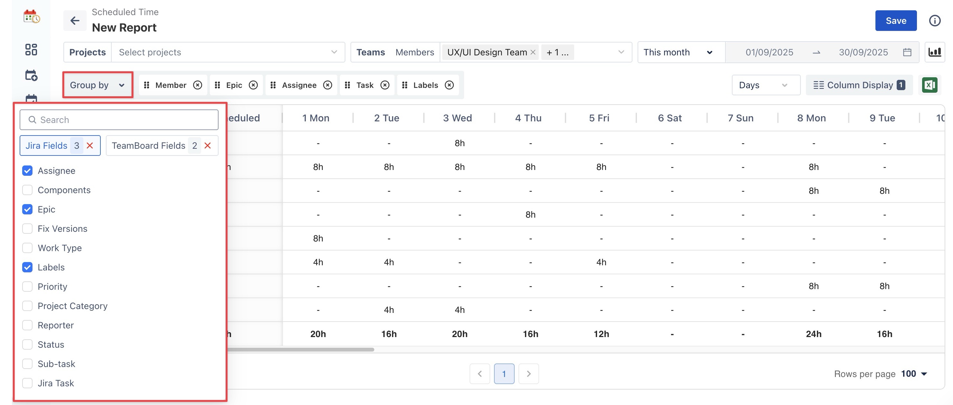953x405 pixels.
Task: Click the calendar-plus sidebar icon
Action: pos(31,76)
